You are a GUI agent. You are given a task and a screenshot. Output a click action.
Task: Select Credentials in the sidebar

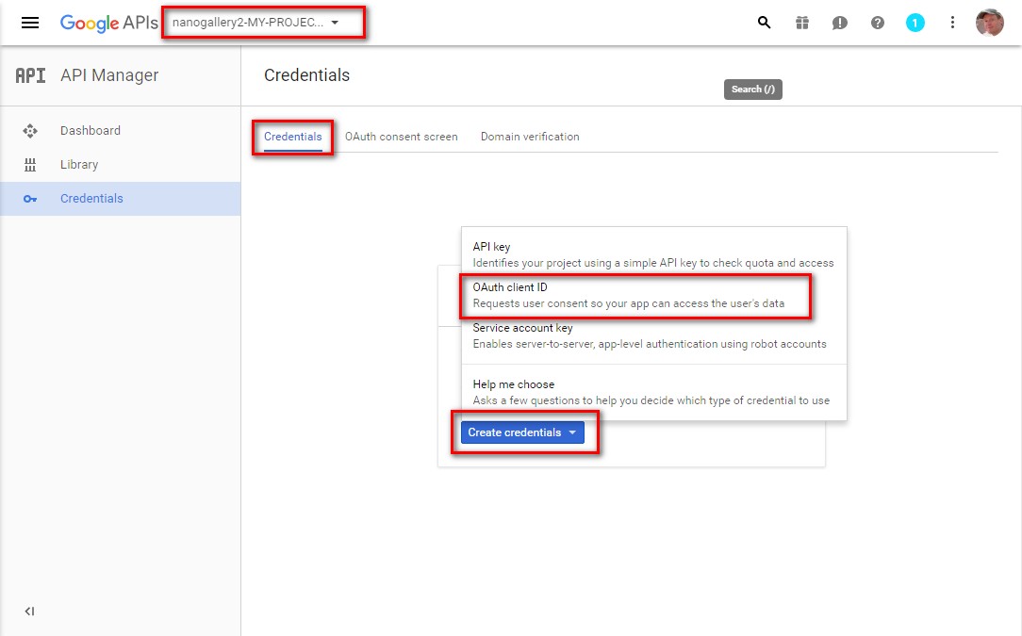[120, 199]
